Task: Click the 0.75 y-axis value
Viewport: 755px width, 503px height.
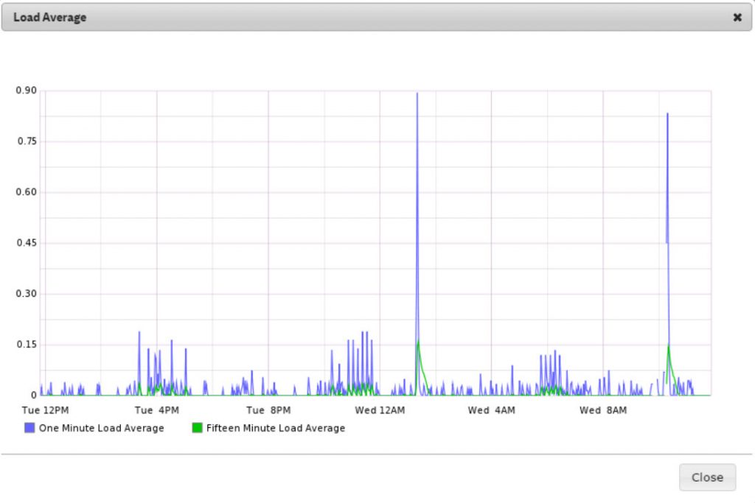Action: 27,141
